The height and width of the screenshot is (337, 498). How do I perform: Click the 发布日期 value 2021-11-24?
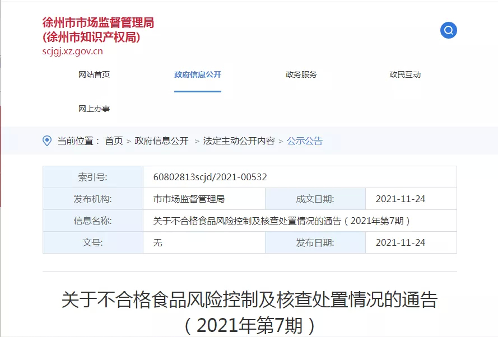click(x=400, y=243)
